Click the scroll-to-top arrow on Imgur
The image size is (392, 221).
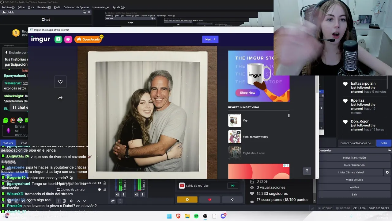point(307,171)
